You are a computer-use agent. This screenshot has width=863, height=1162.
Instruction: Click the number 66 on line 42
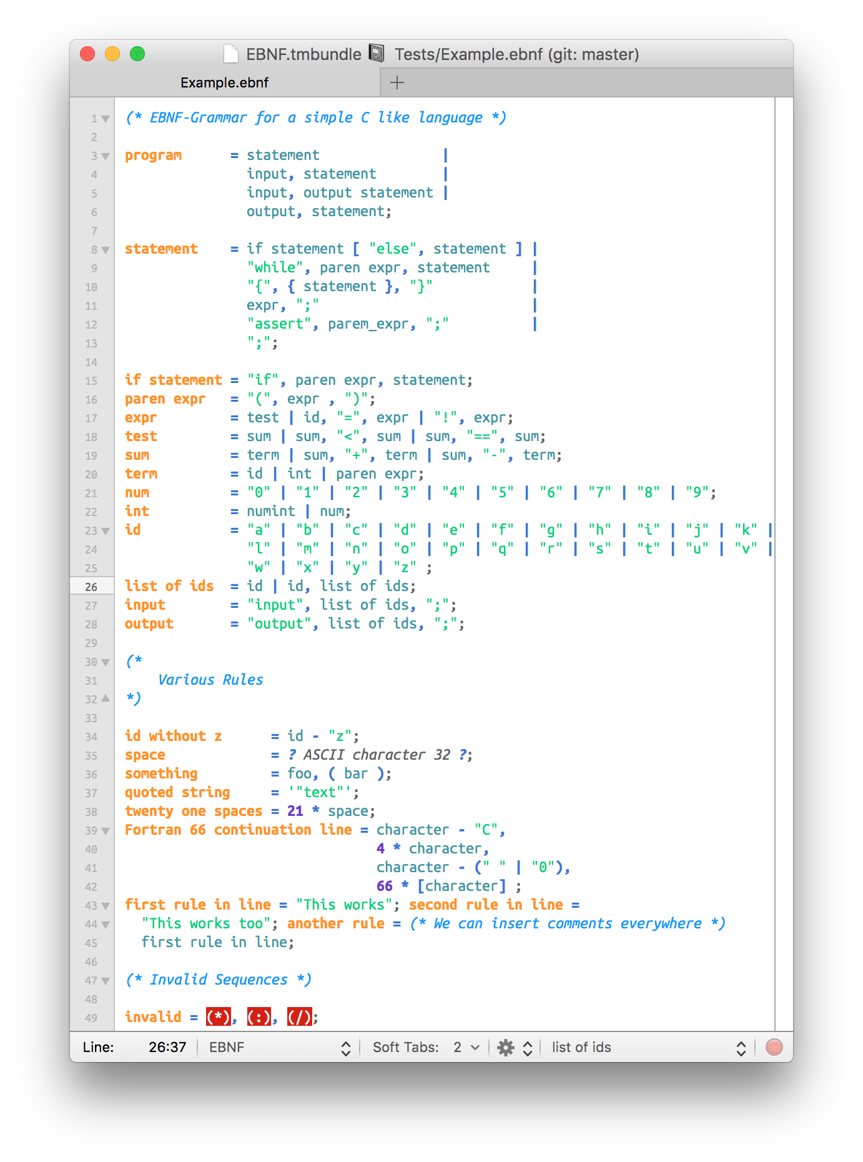385,886
